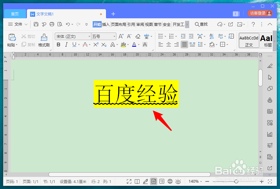Screen dimensions: 280x189
Task: Switch to the 视图 ribbon tab
Action: (149, 24)
